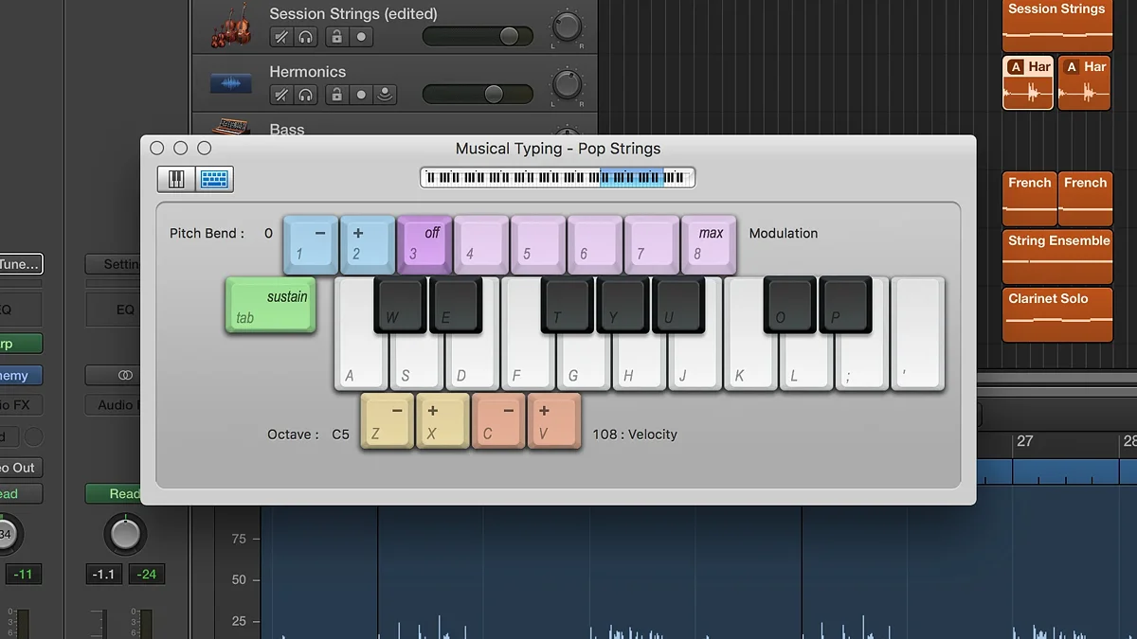Lower pitch bend with key 1

point(311,244)
